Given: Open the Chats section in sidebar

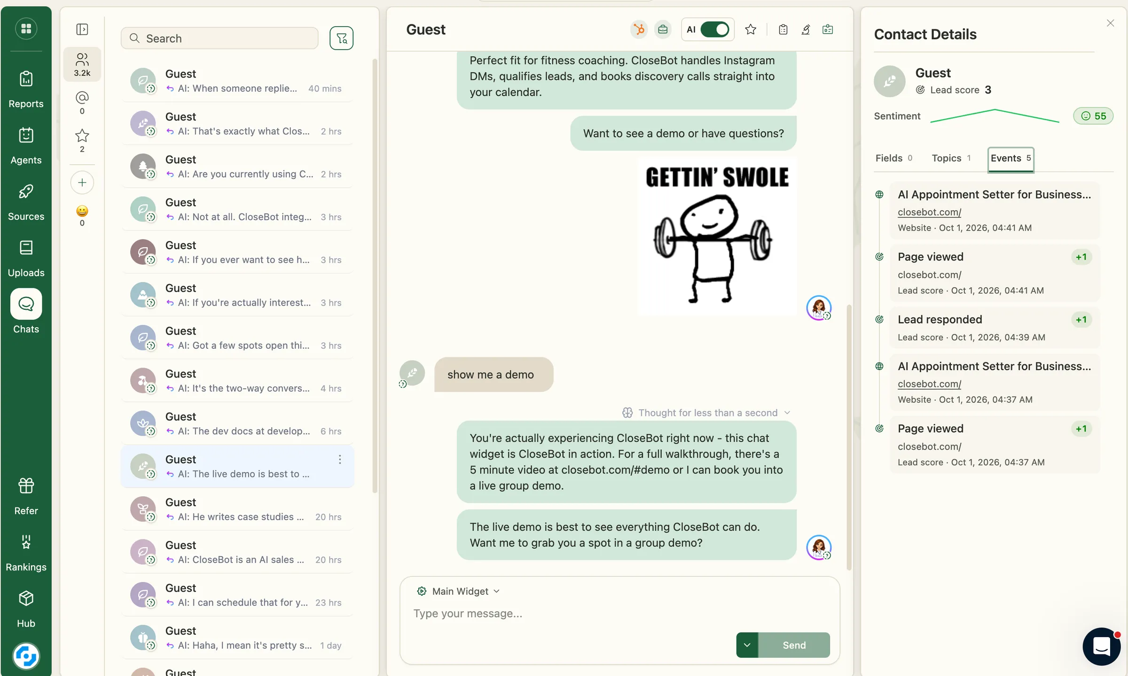Looking at the screenshot, I should pyautogui.click(x=26, y=311).
